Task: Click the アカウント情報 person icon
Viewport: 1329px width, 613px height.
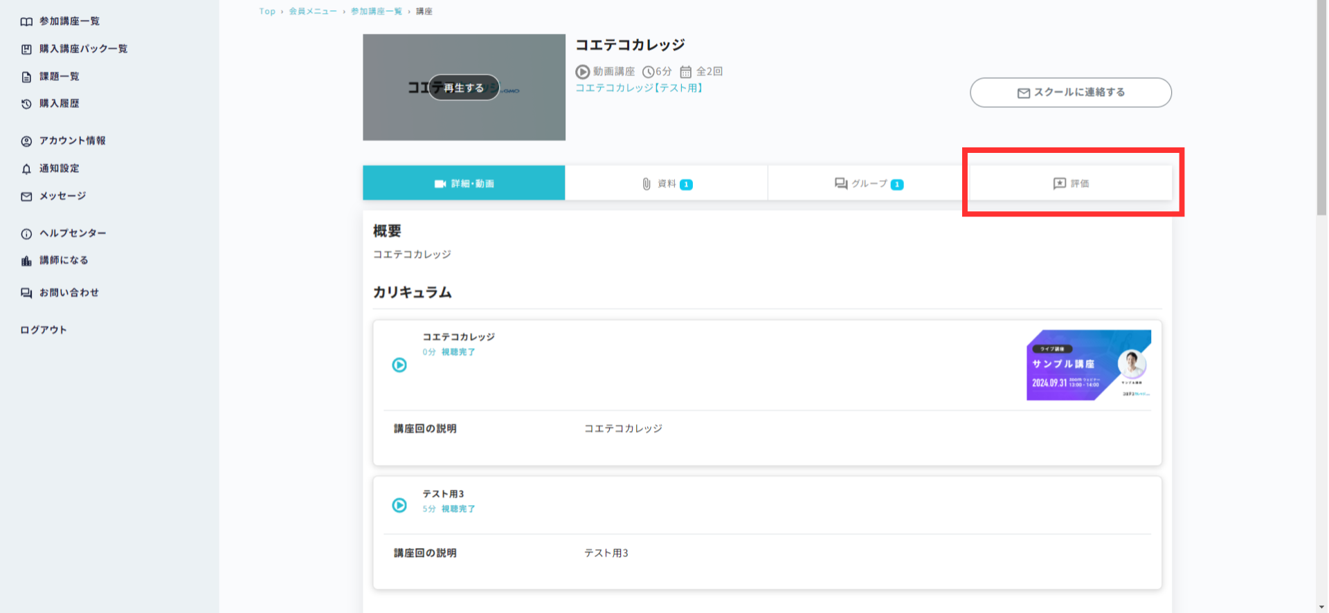Action: [26, 141]
